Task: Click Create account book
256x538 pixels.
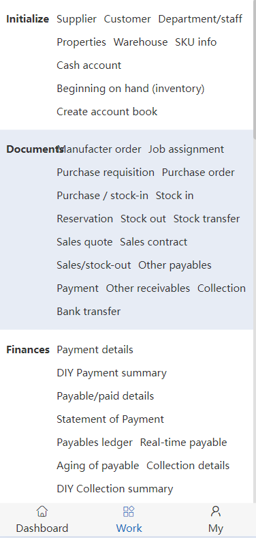Action: [x=107, y=112]
